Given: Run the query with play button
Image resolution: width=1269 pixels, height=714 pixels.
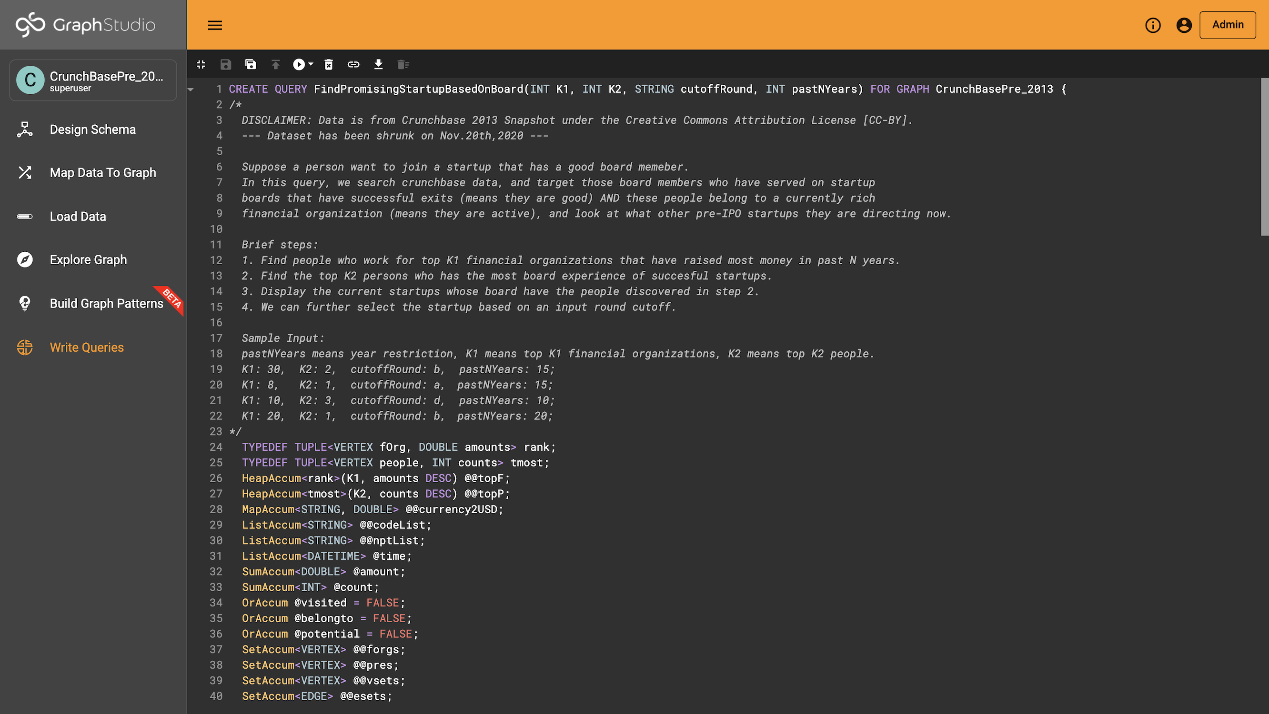Looking at the screenshot, I should pyautogui.click(x=299, y=65).
